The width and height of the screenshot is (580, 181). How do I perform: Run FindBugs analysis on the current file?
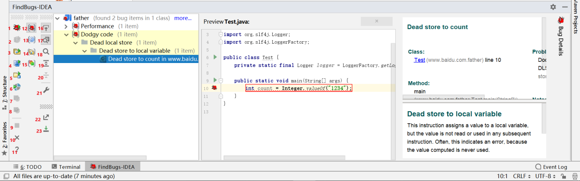pos(17,28)
